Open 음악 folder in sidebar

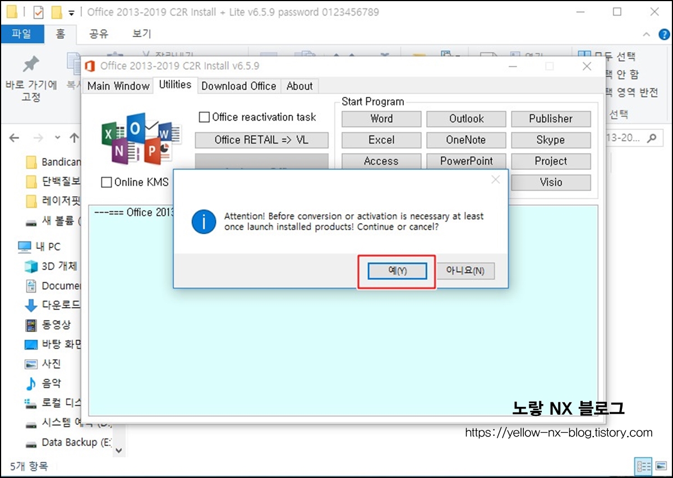tap(43, 384)
